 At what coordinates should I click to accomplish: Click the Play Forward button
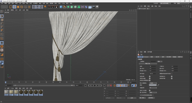95,86
